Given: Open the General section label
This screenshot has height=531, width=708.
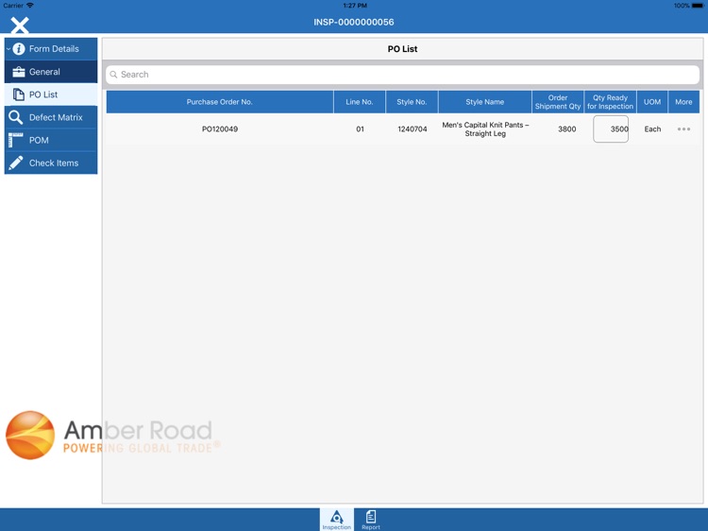Looking at the screenshot, I should click(44, 72).
